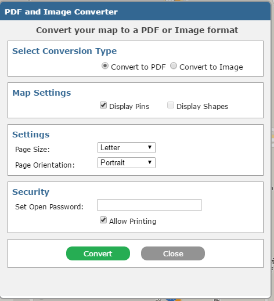The height and width of the screenshot is (301, 274).
Task: Click the Map Settings heading
Action: (x=42, y=93)
